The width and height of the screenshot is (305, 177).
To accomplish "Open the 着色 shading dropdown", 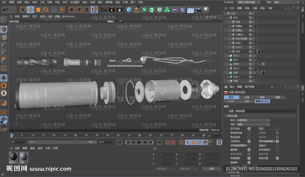I will 253,120.
